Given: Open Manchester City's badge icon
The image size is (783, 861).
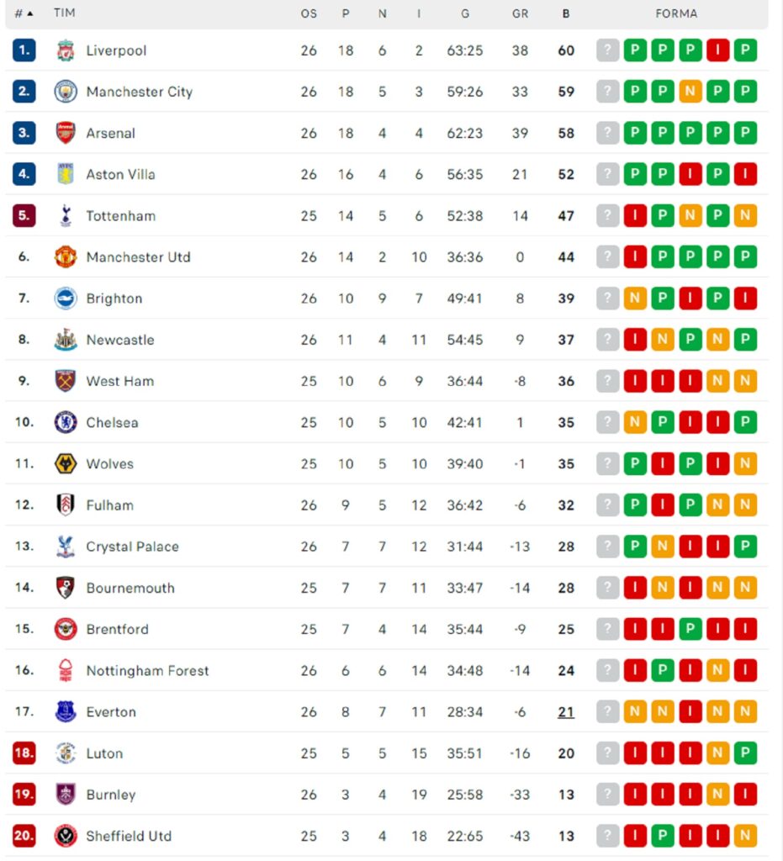Looking at the screenshot, I should [x=64, y=91].
